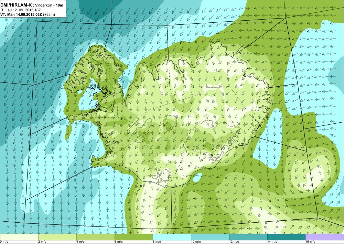Click the "4 m/s" legend label
Viewport: 344px width, 244px height.
coord(80,242)
